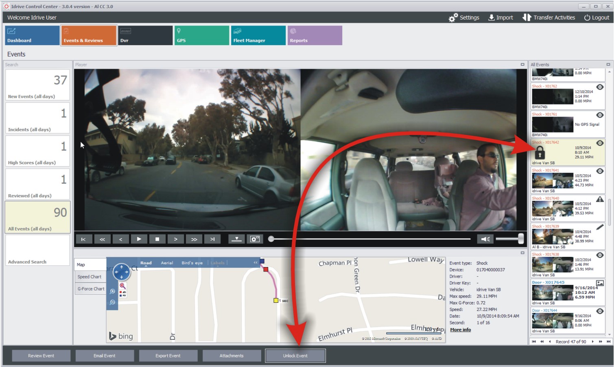Screen dimensions: 614x367
Task: Toggle eye icon on Shock X01761 event
Action: (x=600, y=115)
